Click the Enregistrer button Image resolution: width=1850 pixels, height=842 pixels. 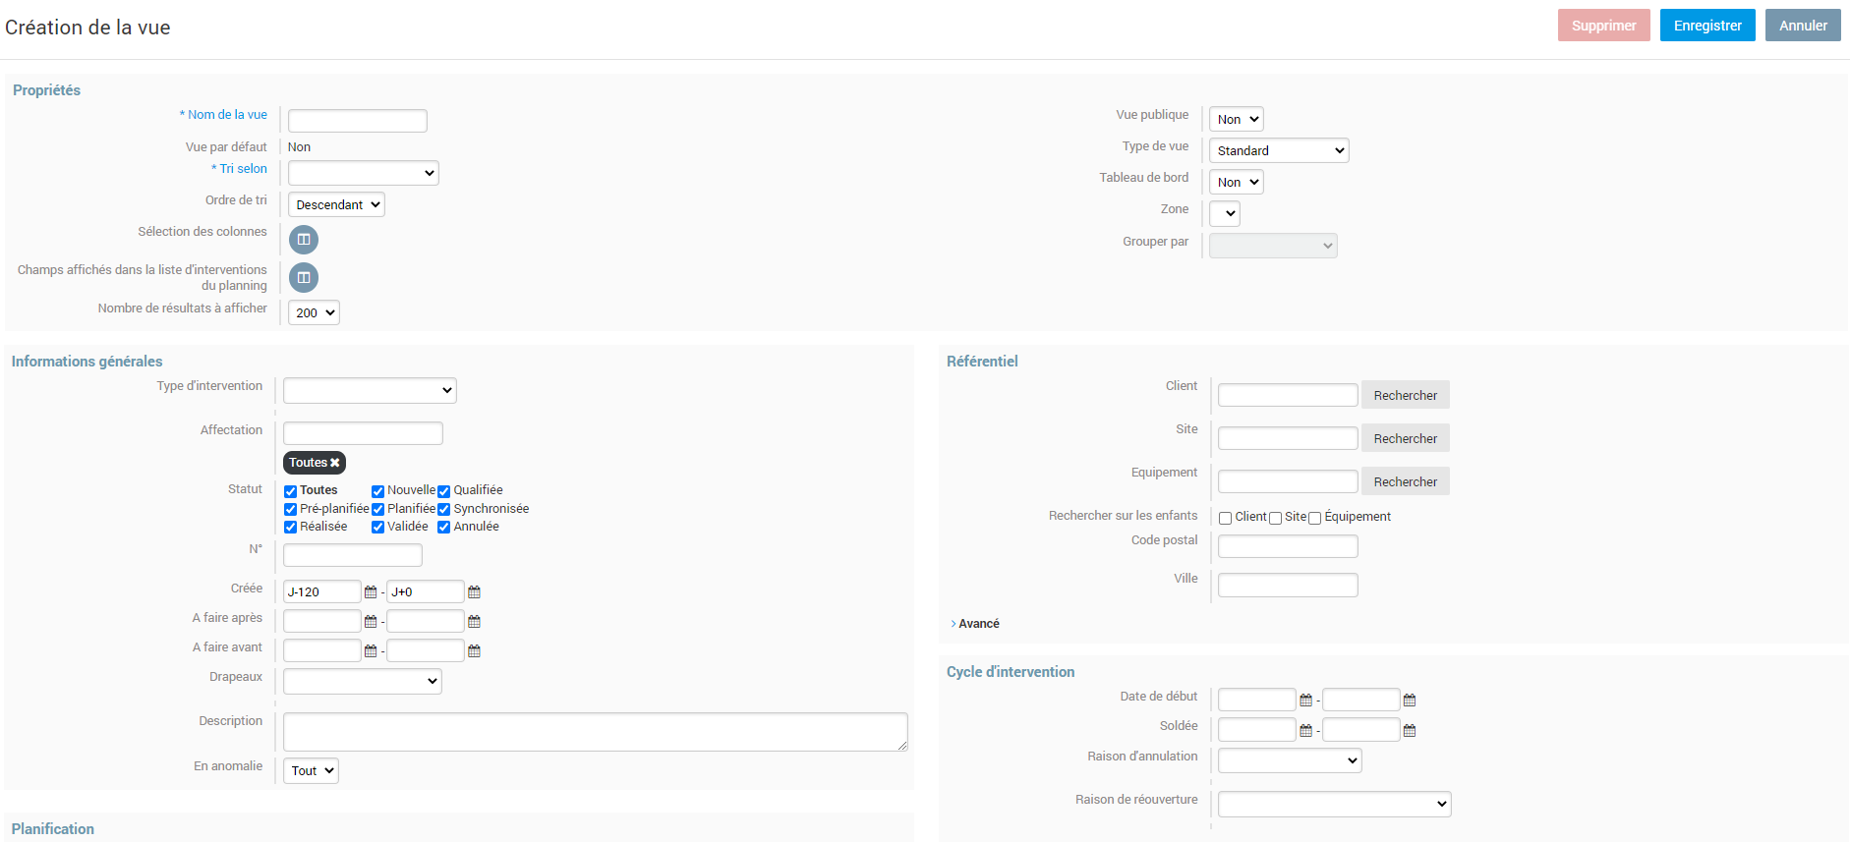point(1706,26)
